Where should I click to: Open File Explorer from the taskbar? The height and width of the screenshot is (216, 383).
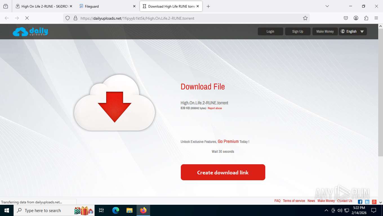coord(129,210)
